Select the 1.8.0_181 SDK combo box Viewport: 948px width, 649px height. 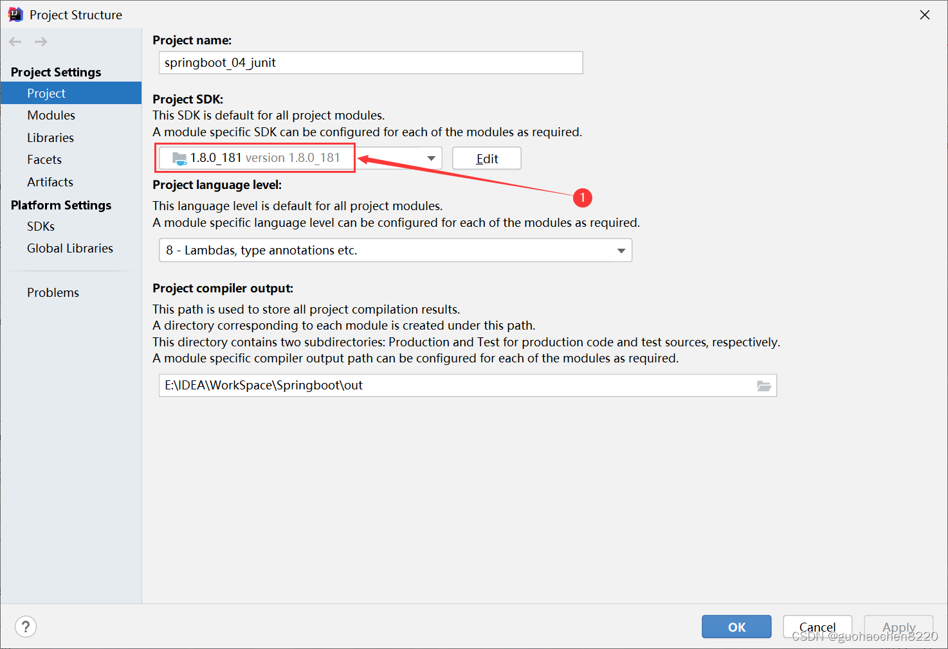(x=300, y=158)
